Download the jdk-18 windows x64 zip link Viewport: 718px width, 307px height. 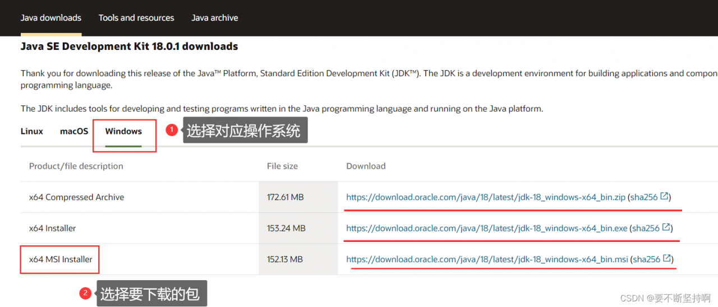(486, 197)
